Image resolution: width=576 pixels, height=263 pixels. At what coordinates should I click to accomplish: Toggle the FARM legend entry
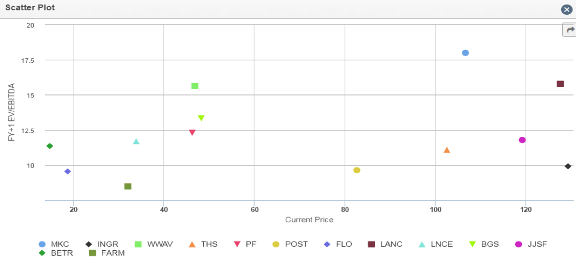pos(107,253)
